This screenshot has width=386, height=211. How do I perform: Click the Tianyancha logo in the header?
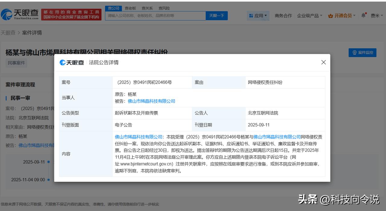coord(20,14)
